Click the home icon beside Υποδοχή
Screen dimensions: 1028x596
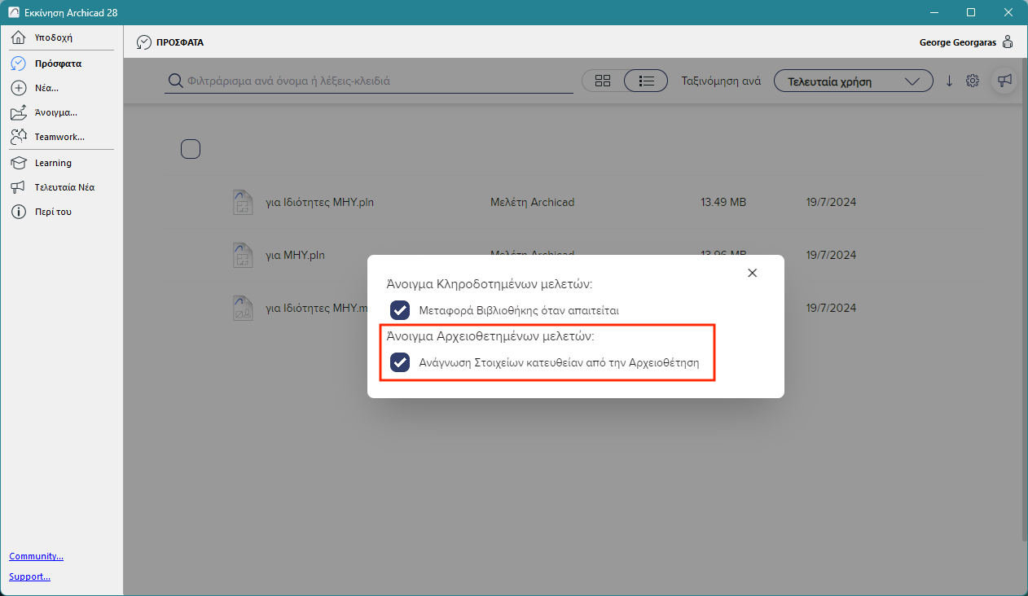[19, 38]
